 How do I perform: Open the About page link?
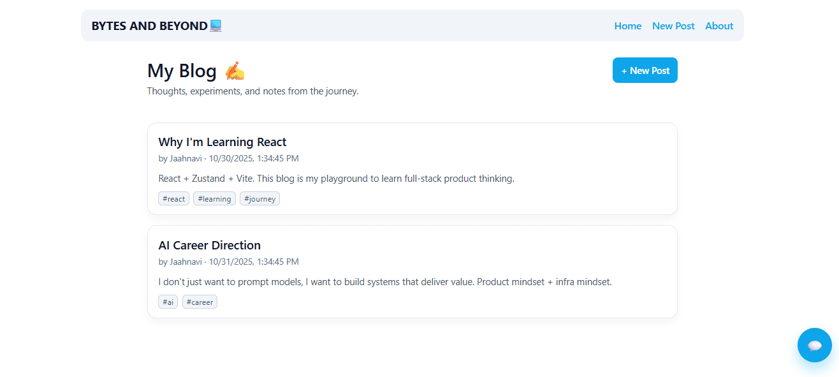[719, 26]
